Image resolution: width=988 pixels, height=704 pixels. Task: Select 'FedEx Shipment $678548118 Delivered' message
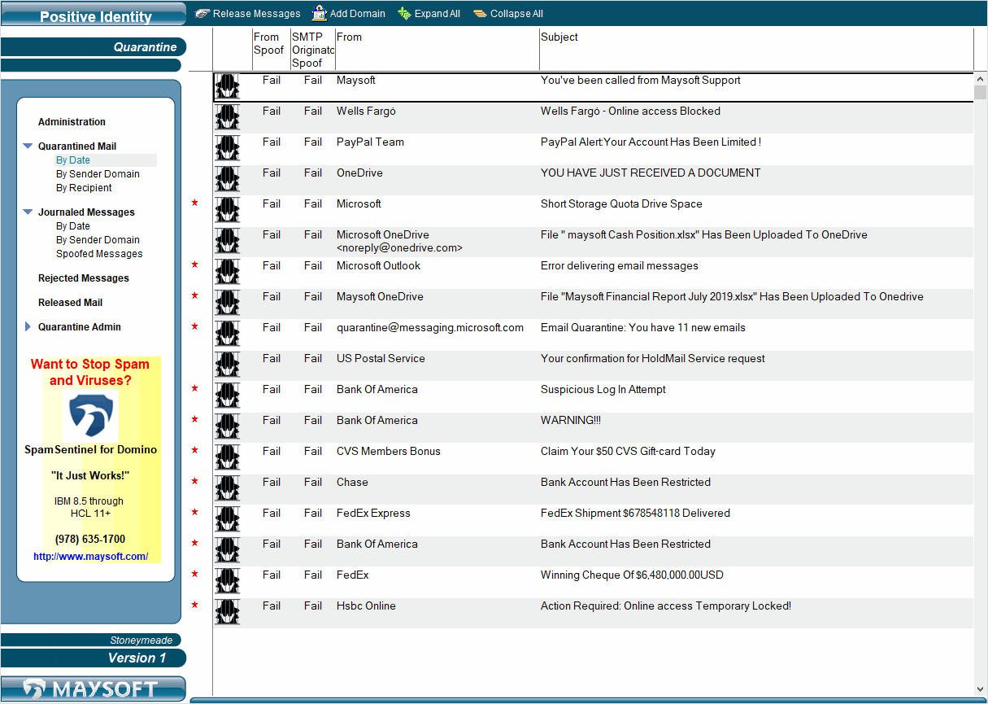pos(635,514)
